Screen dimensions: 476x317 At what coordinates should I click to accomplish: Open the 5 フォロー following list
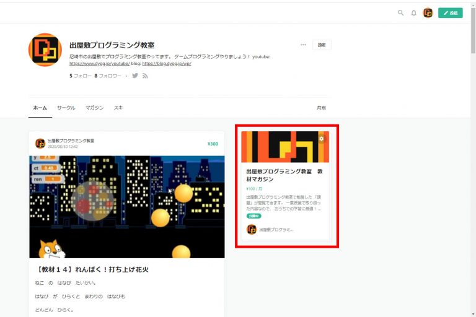[80, 76]
